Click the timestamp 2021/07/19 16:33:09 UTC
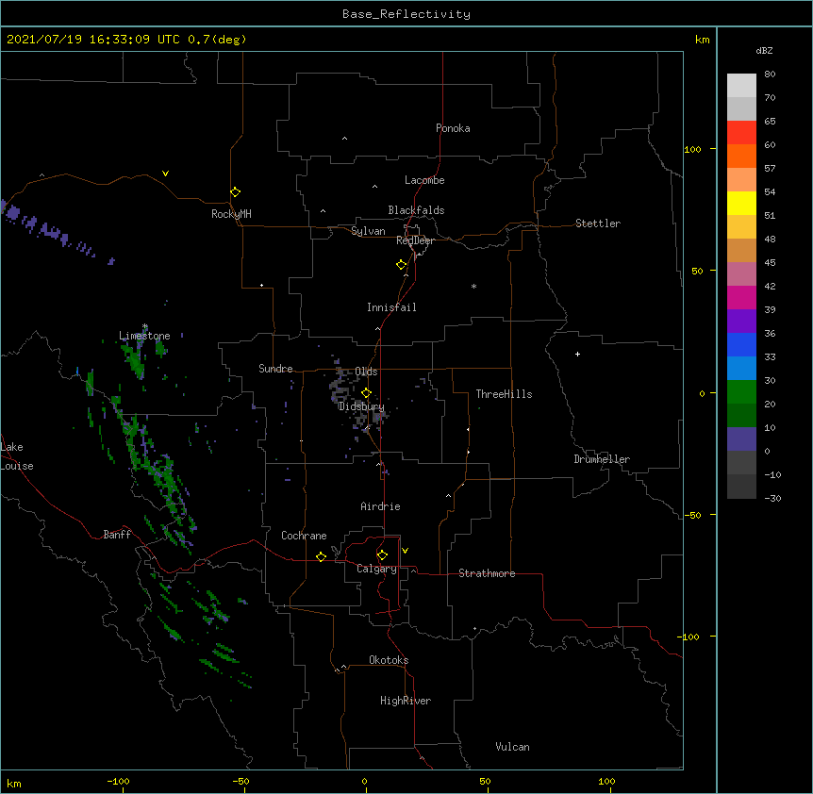813x794 pixels. click(93, 40)
